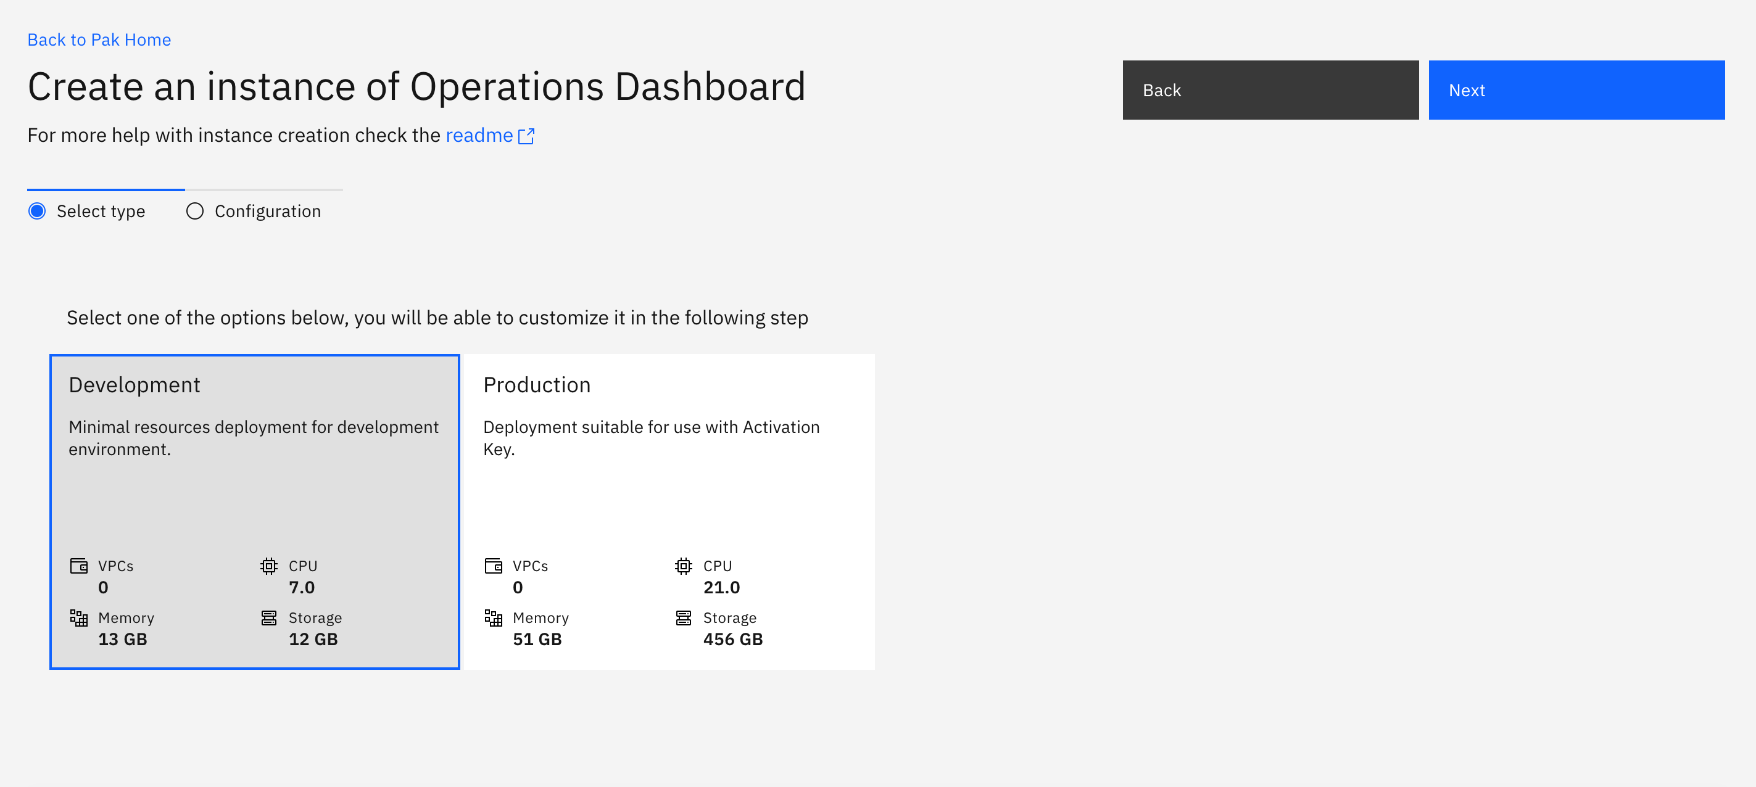Select the "Select type" radio button
The height and width of the screenshot is (787, 1756).
(38, 211)
